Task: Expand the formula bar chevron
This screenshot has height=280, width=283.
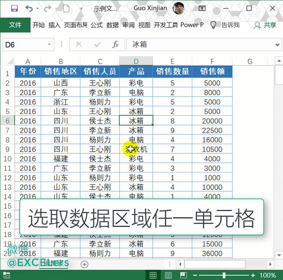Action: click(278, 45)
